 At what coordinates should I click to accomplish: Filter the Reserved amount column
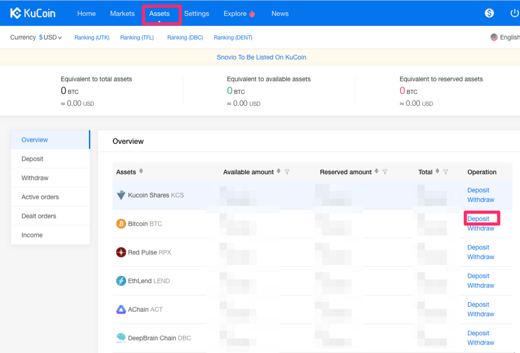pyautogui.click(x=385, y=172)
